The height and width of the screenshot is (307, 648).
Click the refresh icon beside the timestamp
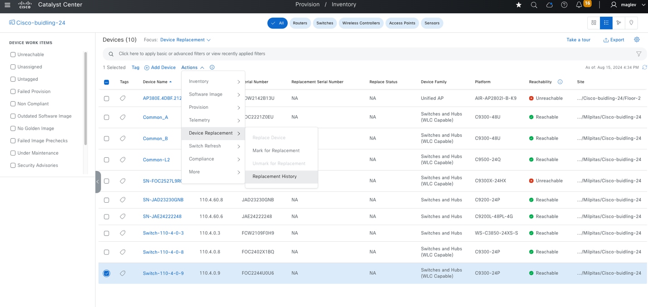click(x=644, y=68)
